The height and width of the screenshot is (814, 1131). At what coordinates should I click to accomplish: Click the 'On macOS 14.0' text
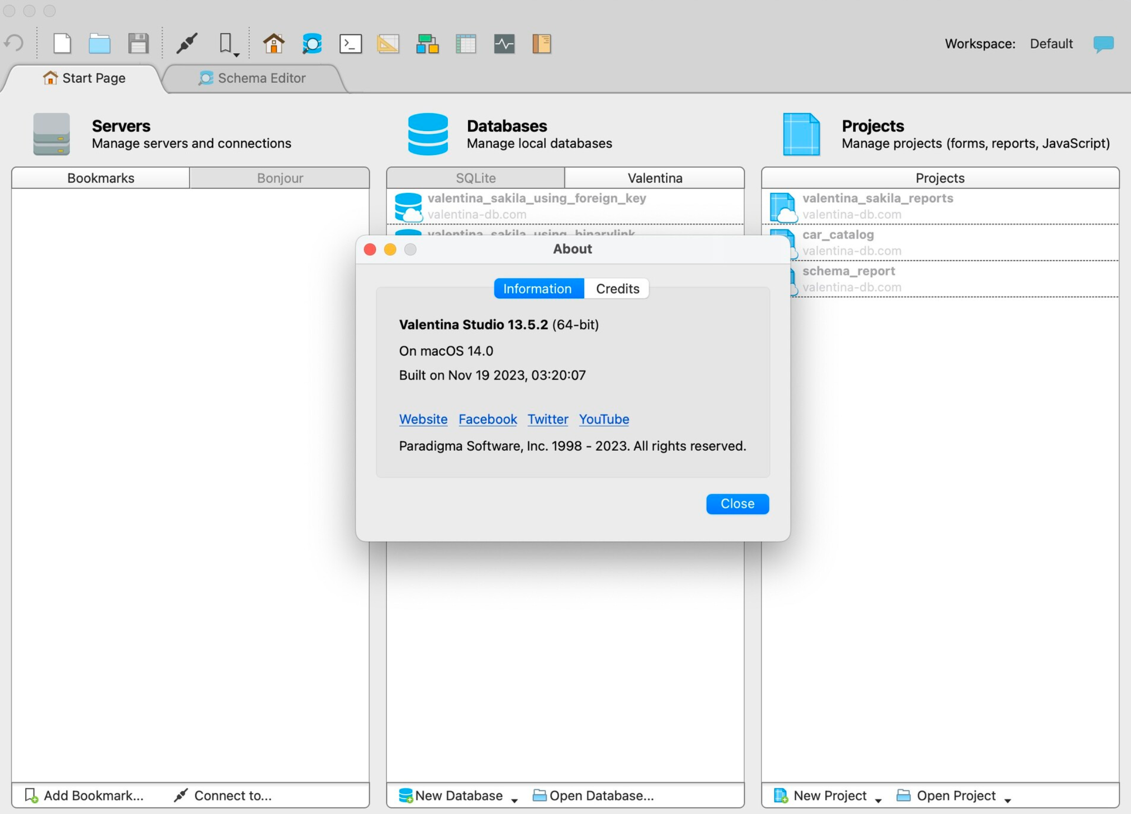(446, 351)
